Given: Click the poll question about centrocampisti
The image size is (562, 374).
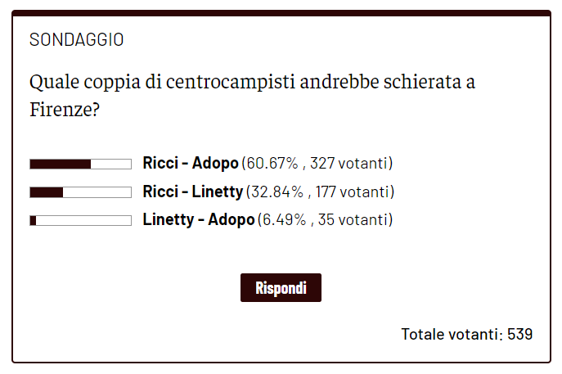Looking at the screenshot, I should tap(252, 83).
